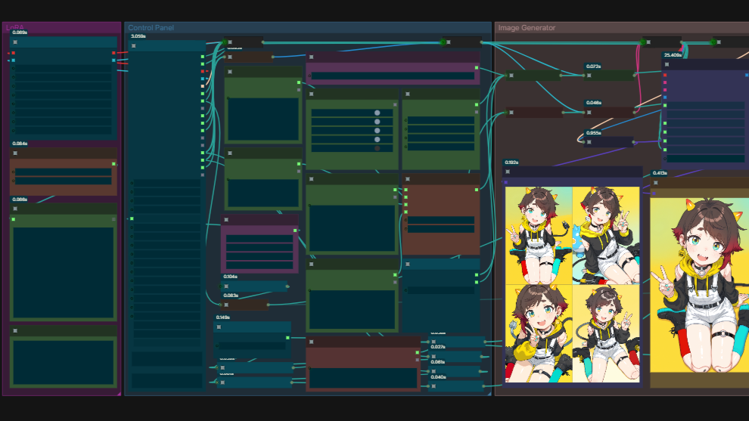Click collapse dot of node timed 0.955s
Screen dimensions: 749x421
[x=589, y=142]
